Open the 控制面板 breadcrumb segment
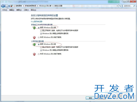This screenshot has width=137, height=102. pyautogui.click(x=19, y=6)
